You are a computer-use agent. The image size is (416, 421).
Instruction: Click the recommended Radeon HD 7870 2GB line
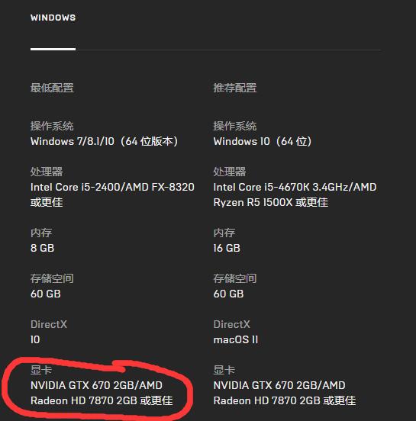(x=284, y=400)
